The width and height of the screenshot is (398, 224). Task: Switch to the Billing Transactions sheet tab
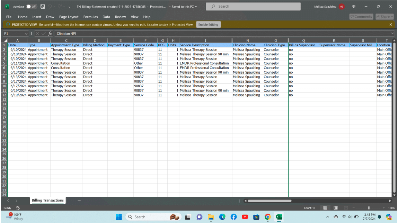pos(47,200)
